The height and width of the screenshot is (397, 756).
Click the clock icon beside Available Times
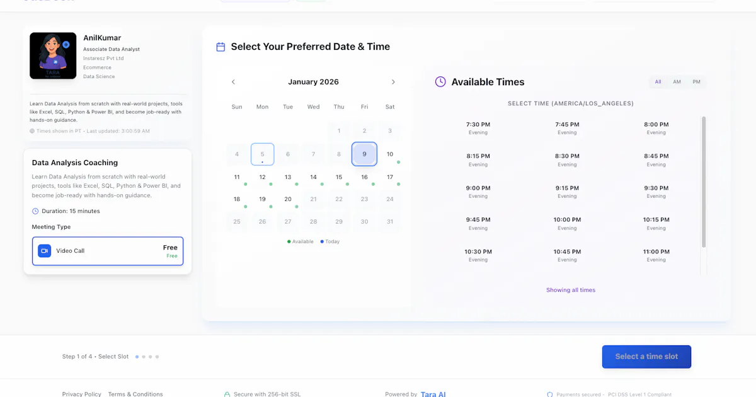(x=440, y=82)
